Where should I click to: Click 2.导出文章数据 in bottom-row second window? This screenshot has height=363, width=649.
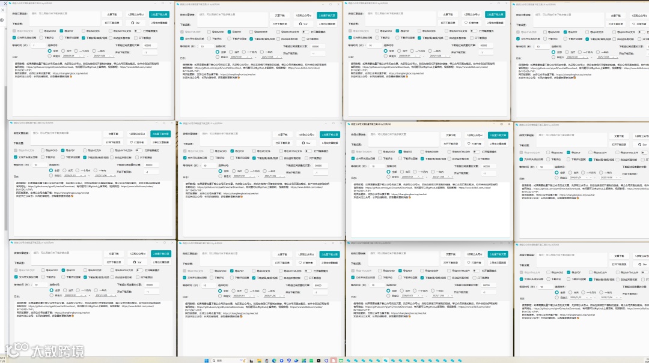tap(329, 263)
